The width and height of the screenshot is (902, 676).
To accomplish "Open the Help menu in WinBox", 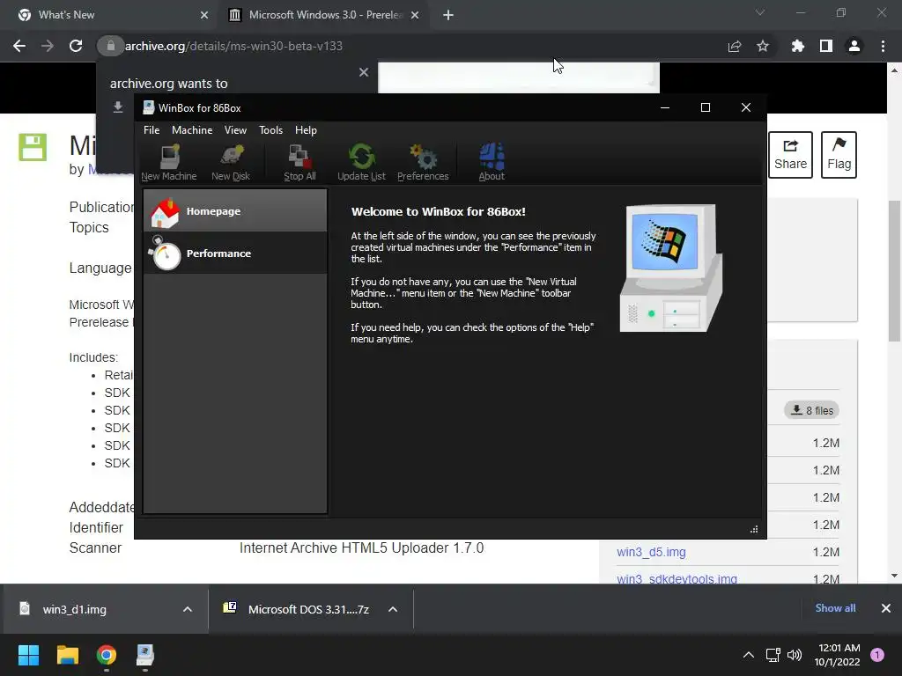I will point(306,130).
